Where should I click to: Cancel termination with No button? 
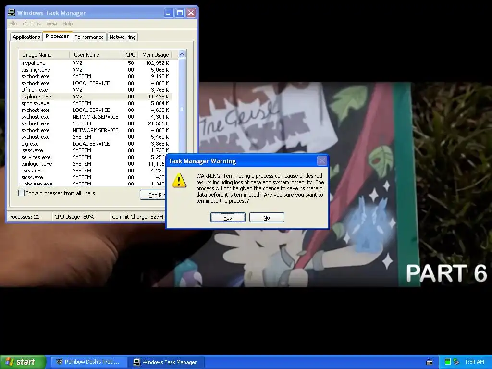pos(267,218)
